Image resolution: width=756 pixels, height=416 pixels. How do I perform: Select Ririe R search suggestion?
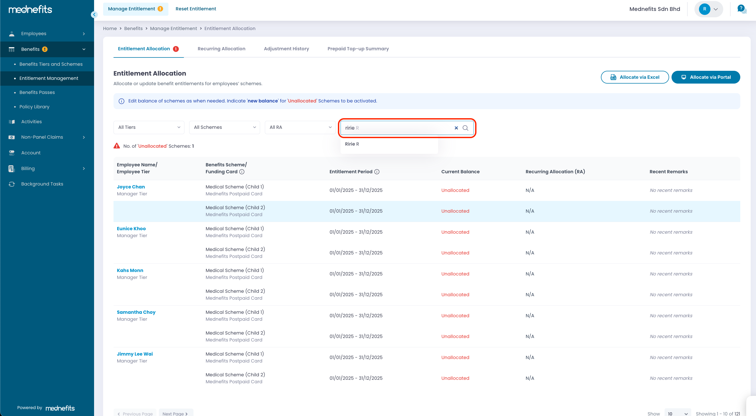pos(352,144)
